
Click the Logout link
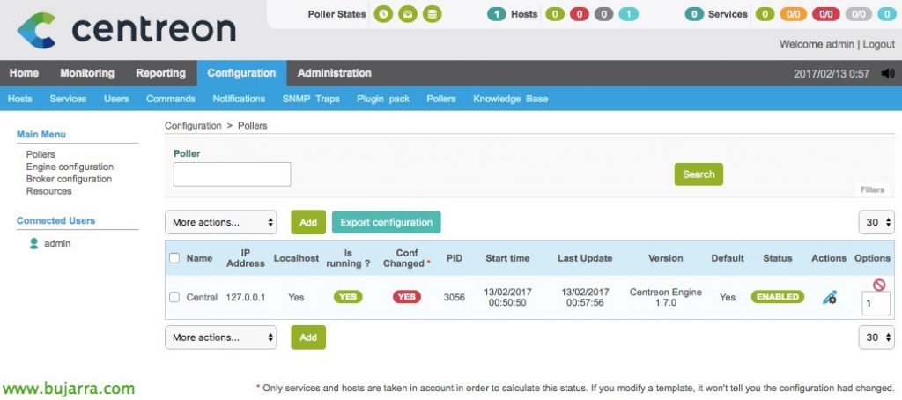point(878,44)
